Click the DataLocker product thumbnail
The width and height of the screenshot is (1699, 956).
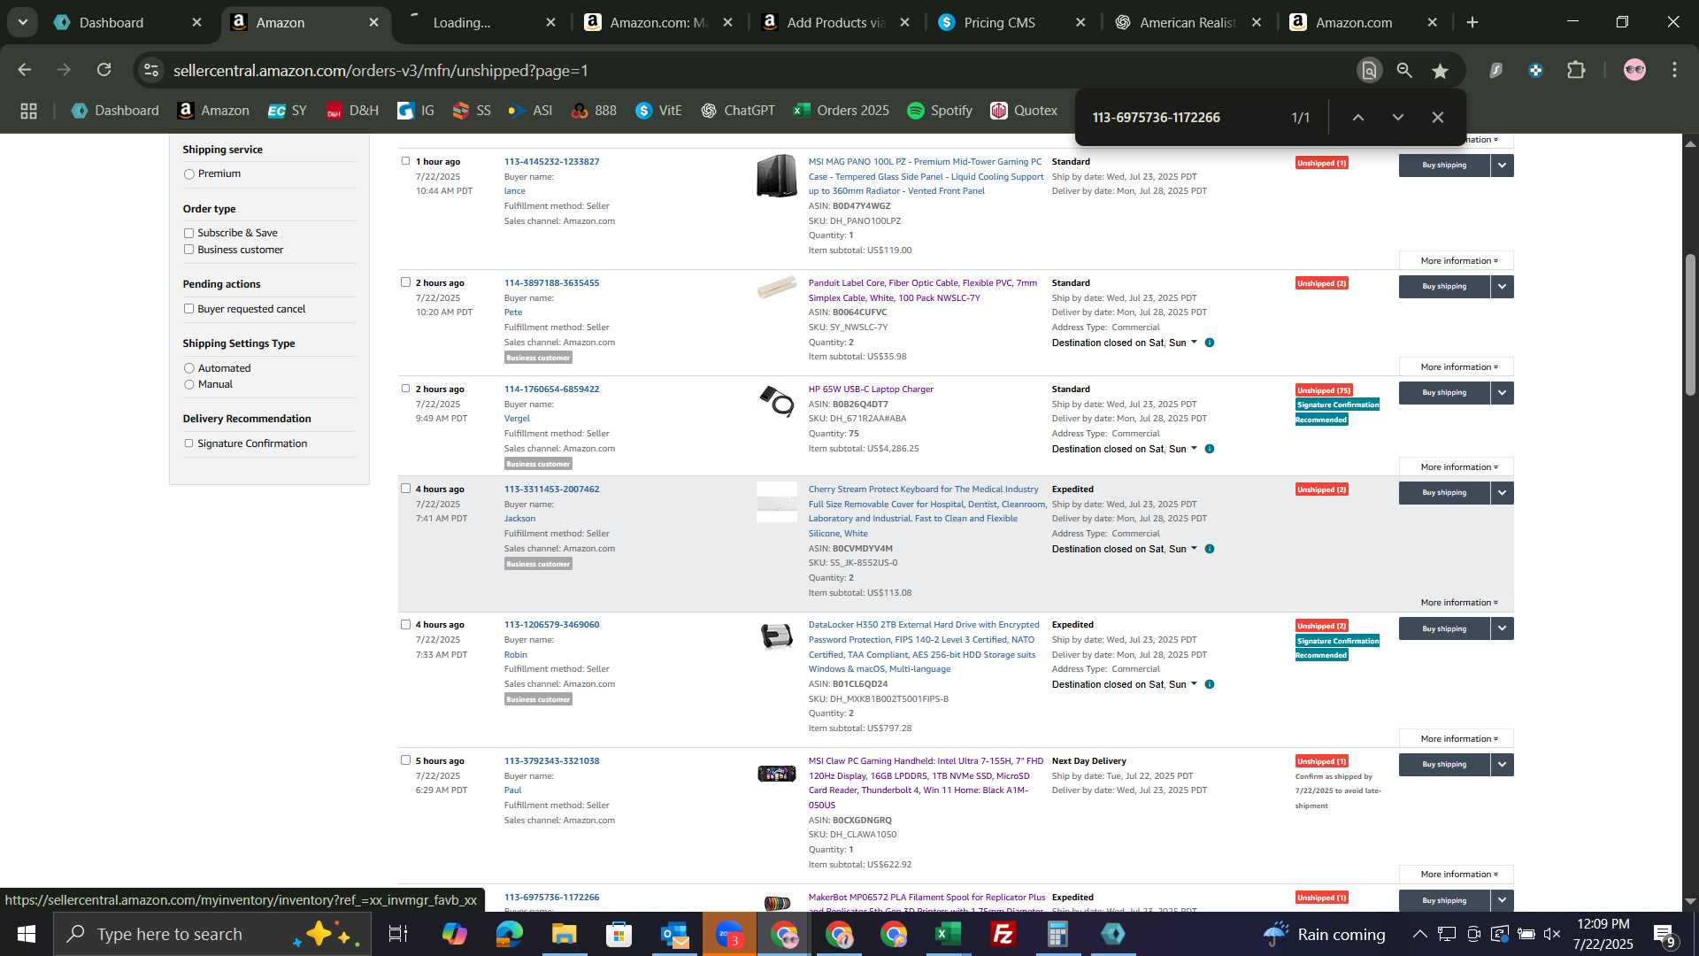coord(776,636)
